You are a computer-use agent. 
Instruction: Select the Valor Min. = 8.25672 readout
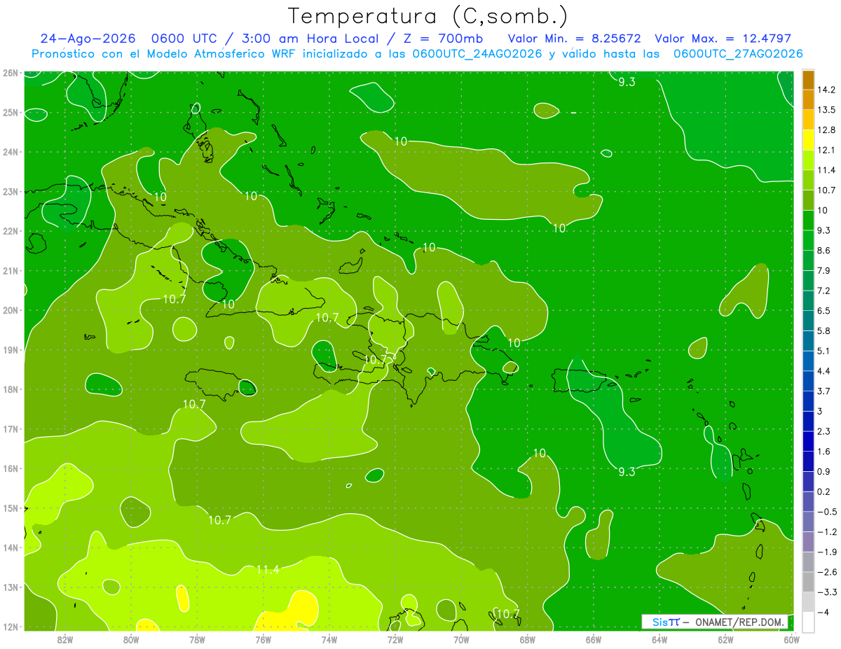click(x=575, y=39)
